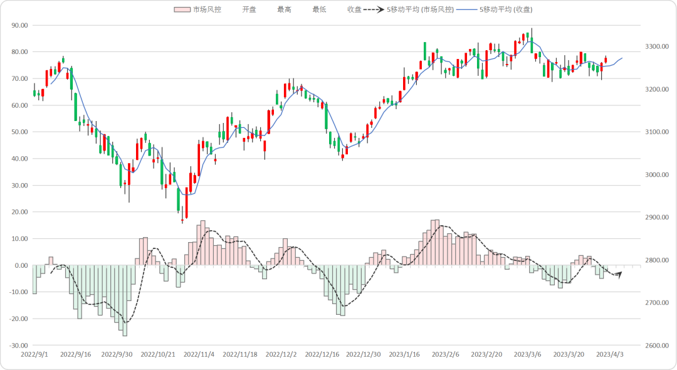Click right axis label 3000.00
The width and height of the screenshot is (677, 370).
pyautogui.click(x=657, y=175)
